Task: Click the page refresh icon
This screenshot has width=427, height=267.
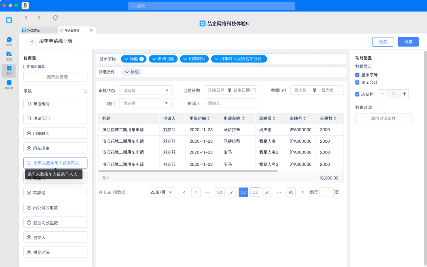Action: pos(55,17)
